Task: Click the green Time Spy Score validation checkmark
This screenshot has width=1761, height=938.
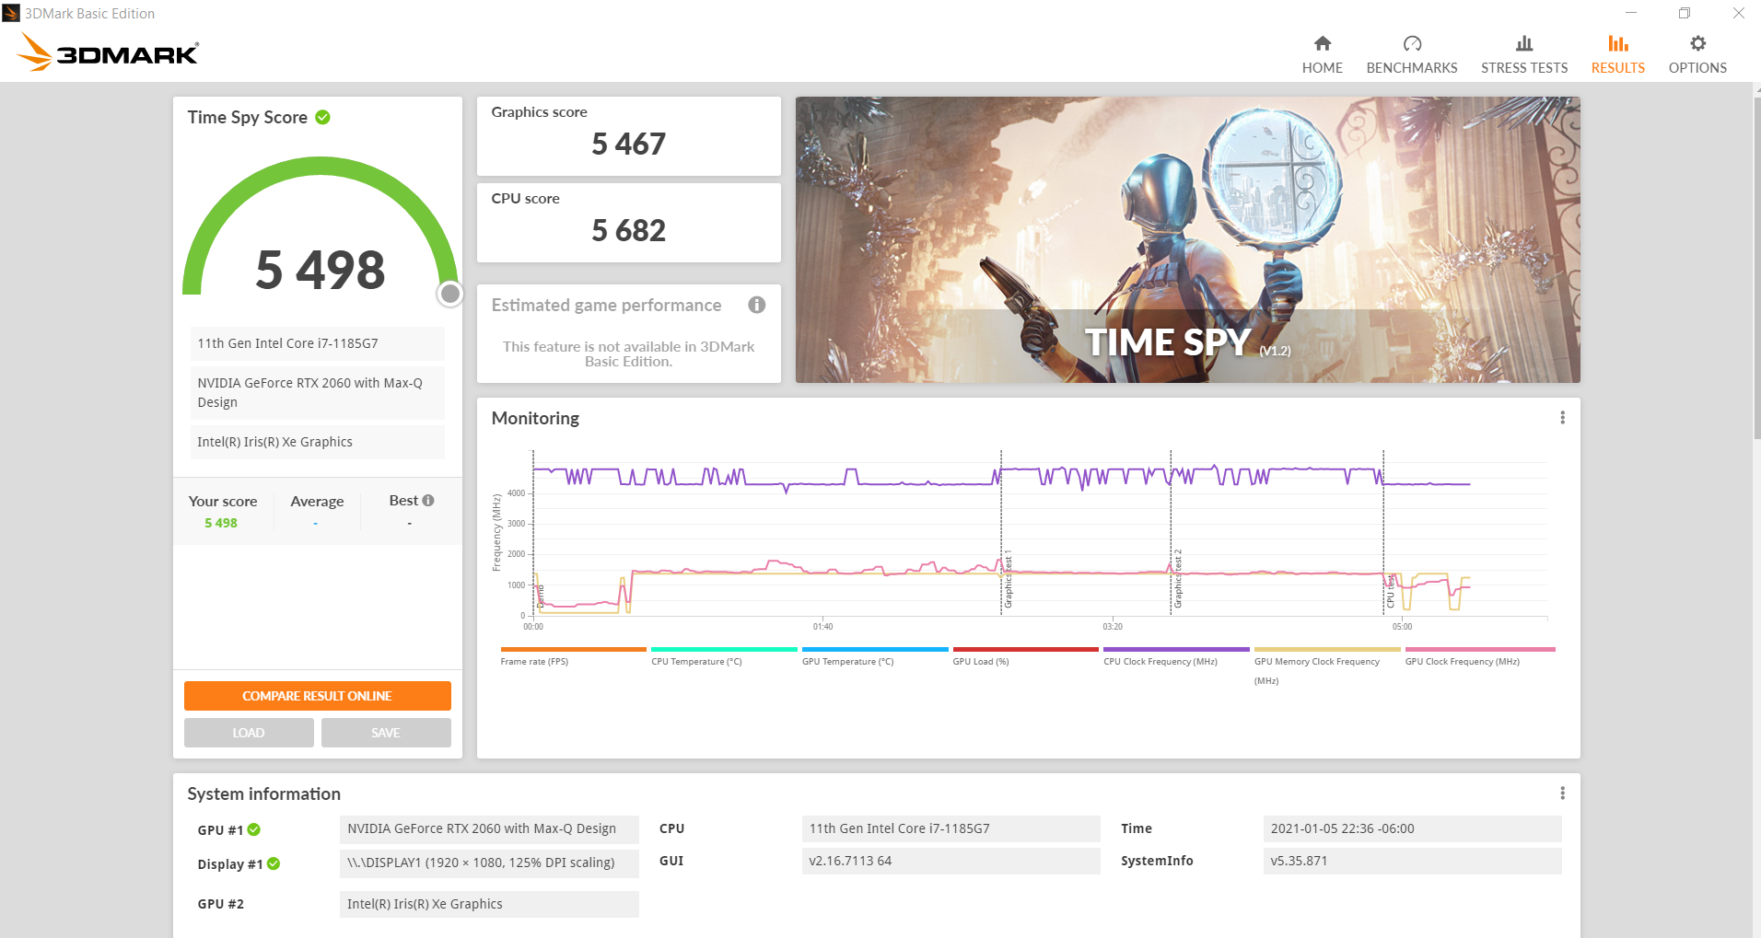Action: point(322,117)
